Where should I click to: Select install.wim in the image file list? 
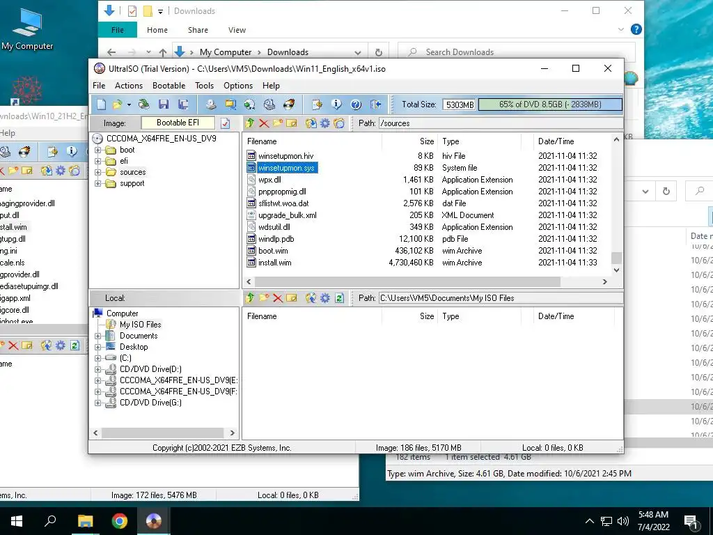(274, 263)
